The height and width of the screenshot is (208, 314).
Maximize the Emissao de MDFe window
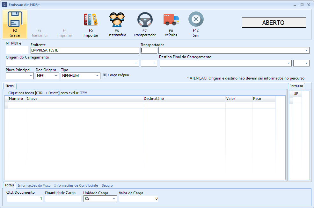[x=302, y=5]
